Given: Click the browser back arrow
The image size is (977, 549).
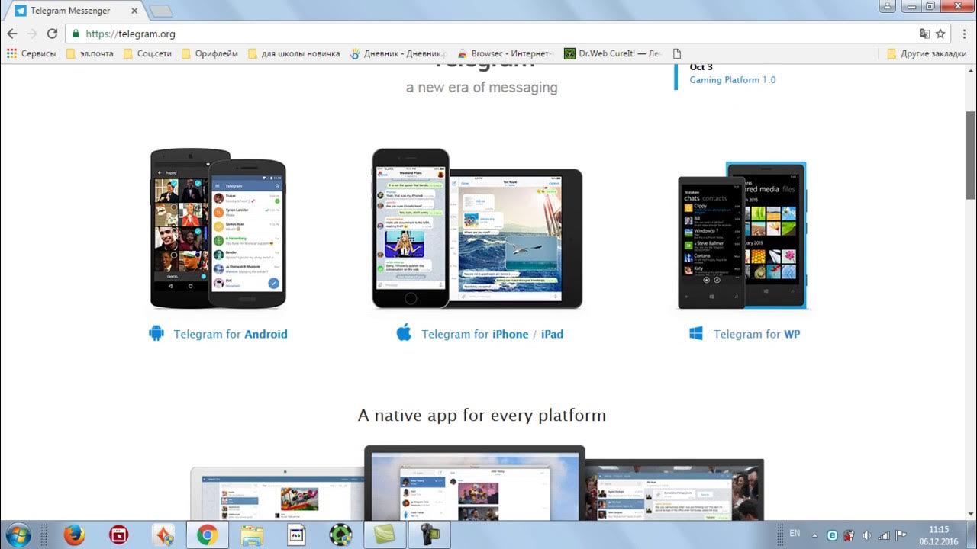Looking at the screenshot, I should 12,34.
